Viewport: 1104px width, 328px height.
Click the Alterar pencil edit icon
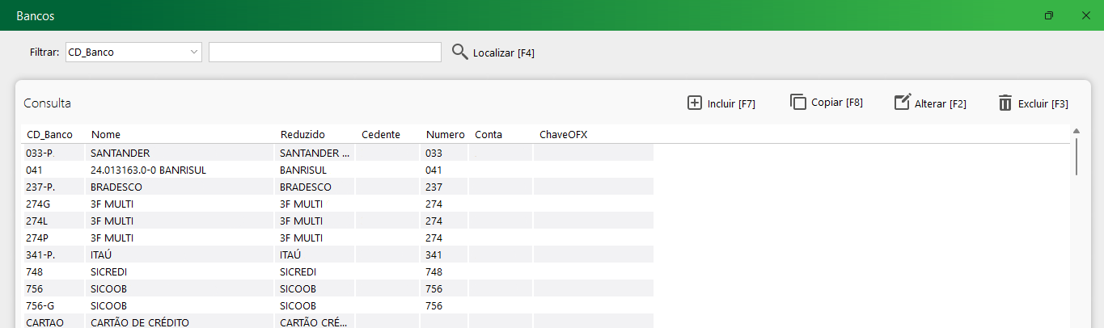[x=903, y=102]
